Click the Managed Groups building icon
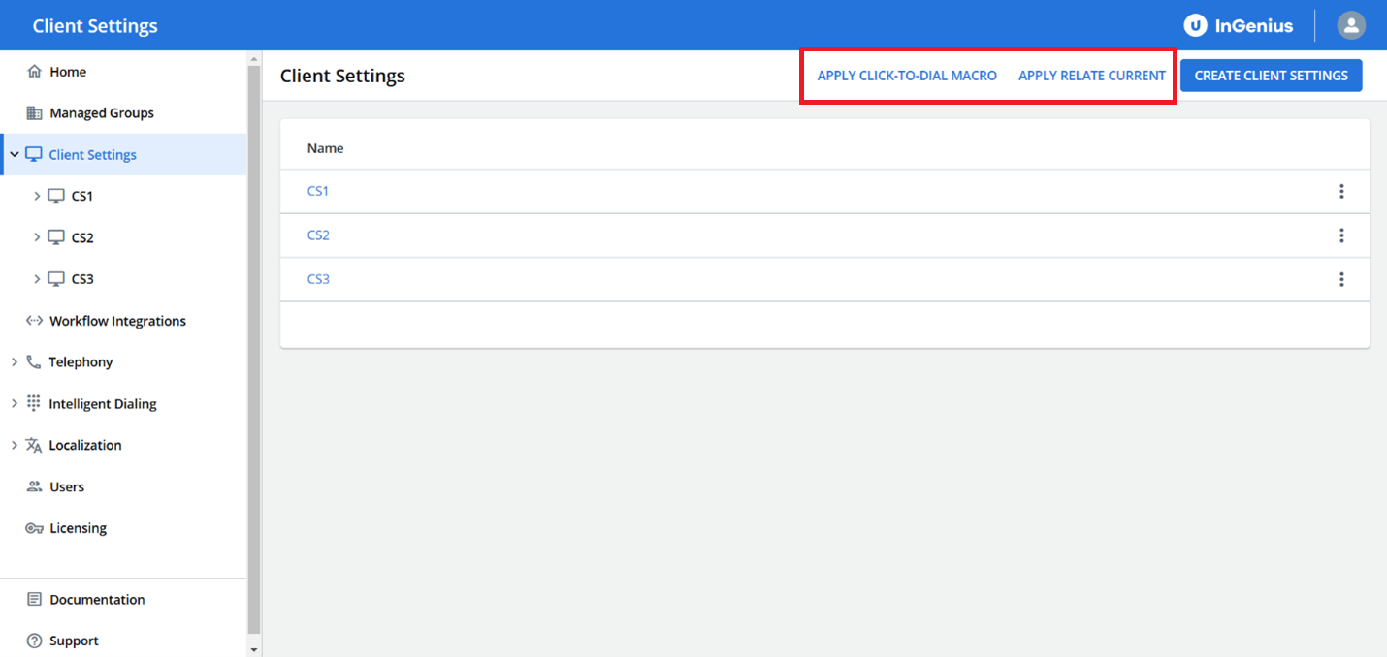 [34, 113]
